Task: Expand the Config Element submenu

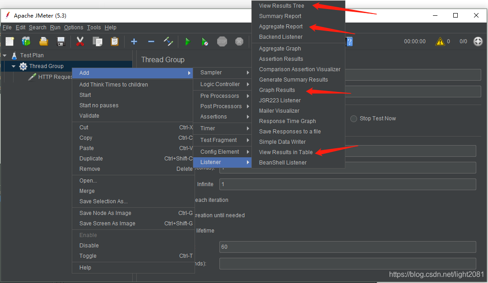Action: (222, 151)
